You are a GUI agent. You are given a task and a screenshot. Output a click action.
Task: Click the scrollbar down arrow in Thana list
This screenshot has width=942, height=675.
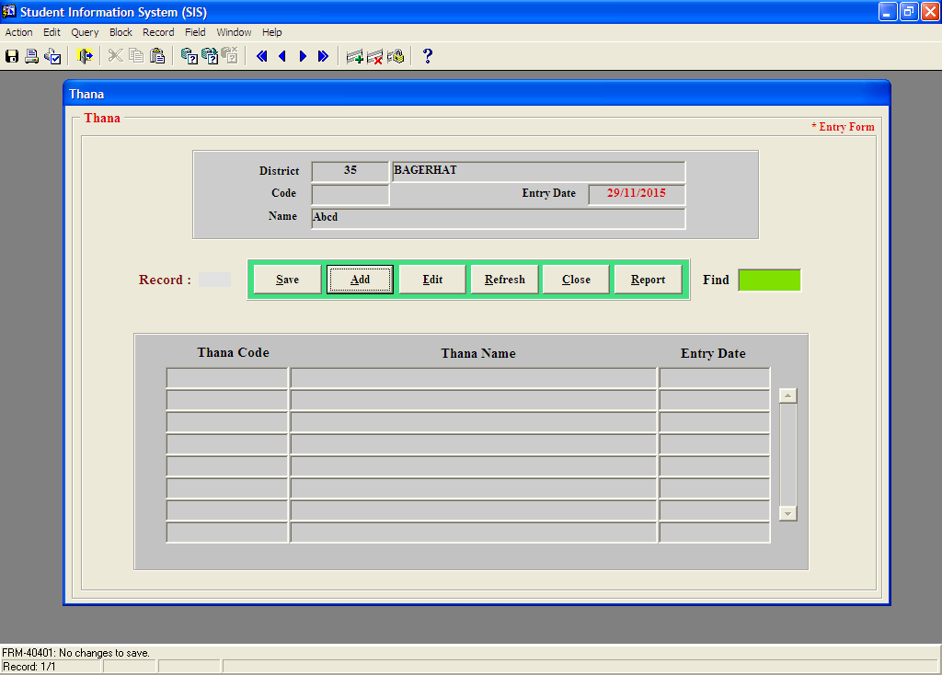tap(787, 513)
